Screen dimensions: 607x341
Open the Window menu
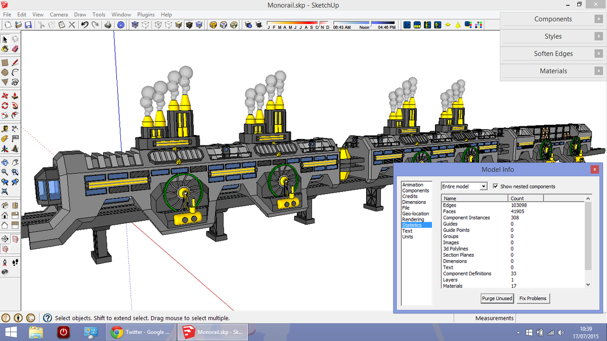click(121, 15)
